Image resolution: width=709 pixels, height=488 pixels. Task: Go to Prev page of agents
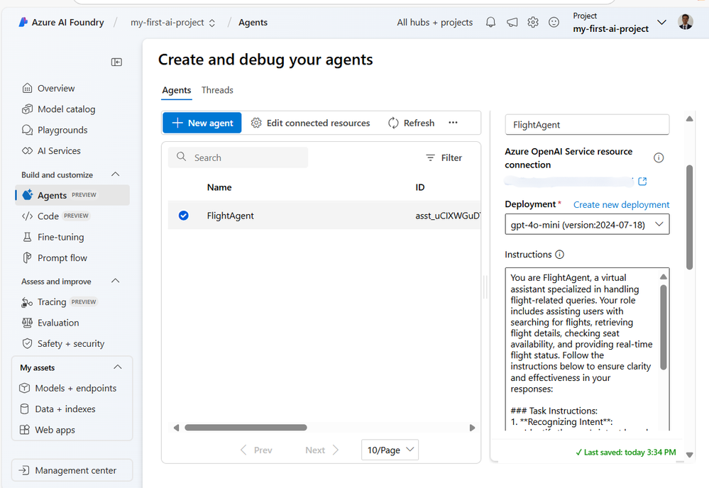(256, 450)
